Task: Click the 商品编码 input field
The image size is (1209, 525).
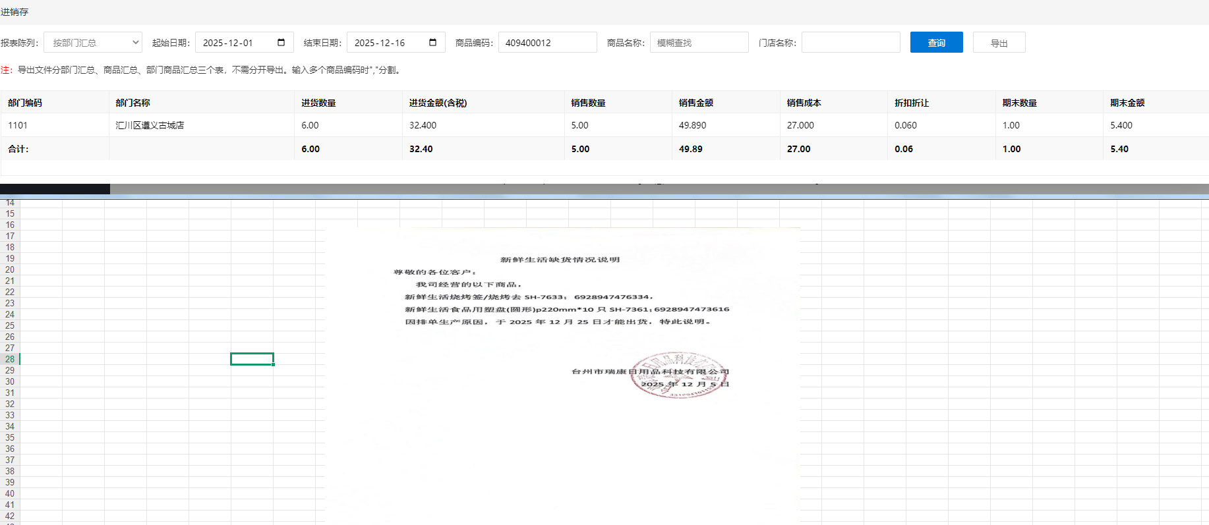Action: [x=547, y=42]
